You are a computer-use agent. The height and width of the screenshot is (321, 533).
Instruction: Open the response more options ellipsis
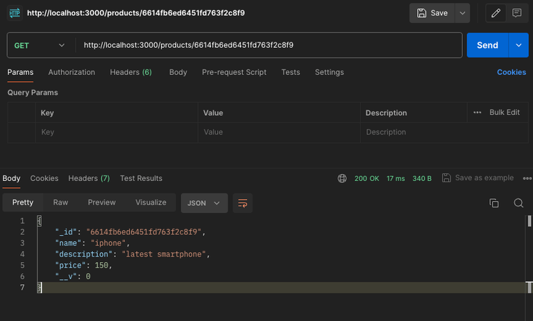[527, 178]
